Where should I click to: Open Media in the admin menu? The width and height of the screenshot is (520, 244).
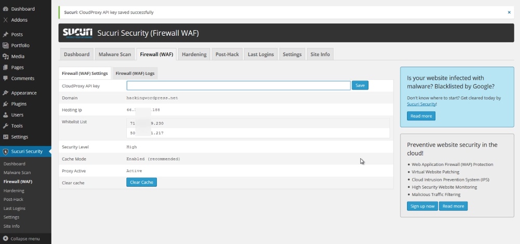[18, 56]
